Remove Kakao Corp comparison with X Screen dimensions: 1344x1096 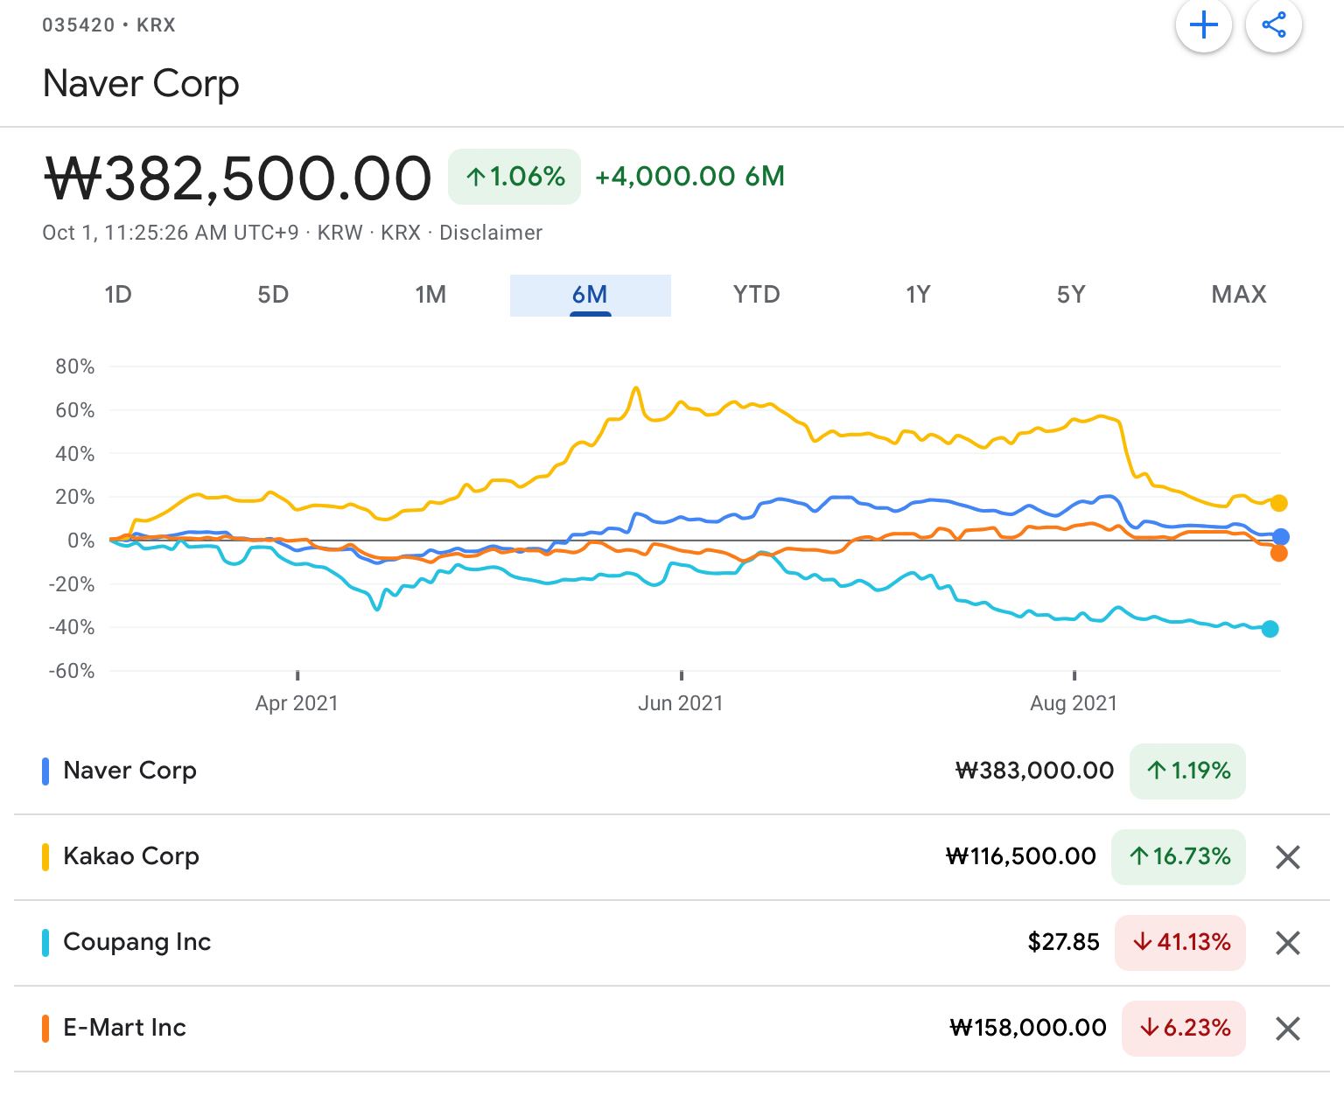1288,857
